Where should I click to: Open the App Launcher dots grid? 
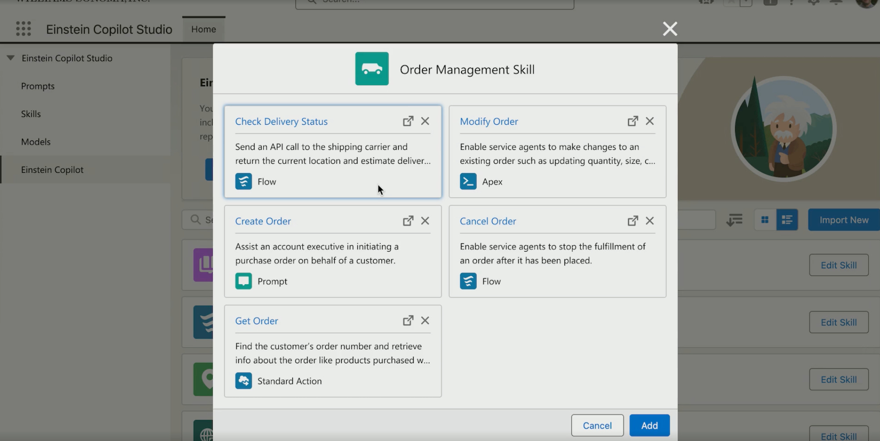[24, 29]
